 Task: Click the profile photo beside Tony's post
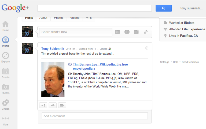click(27, 48)
